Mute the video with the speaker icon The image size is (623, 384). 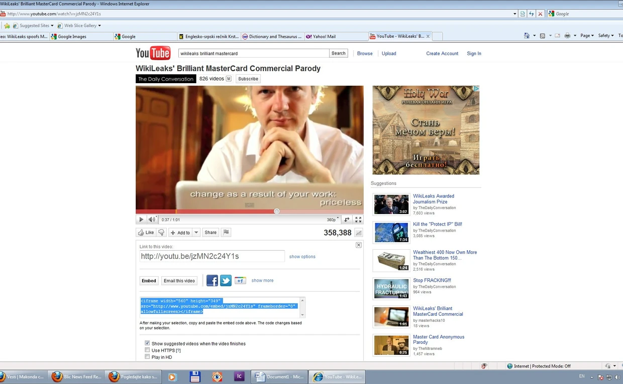point(152,220)
